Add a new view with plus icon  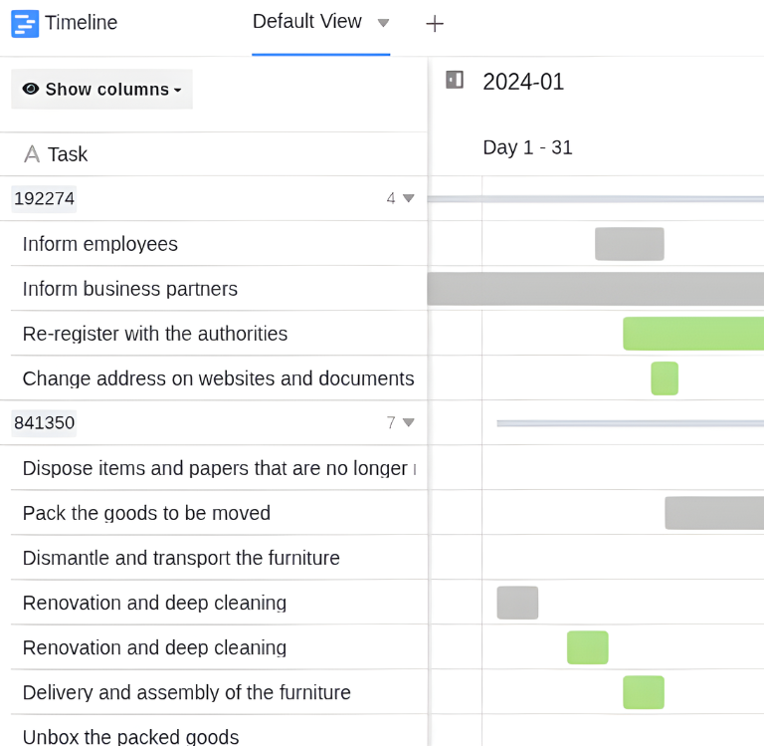pyautogui.click(x=435, y=24)
